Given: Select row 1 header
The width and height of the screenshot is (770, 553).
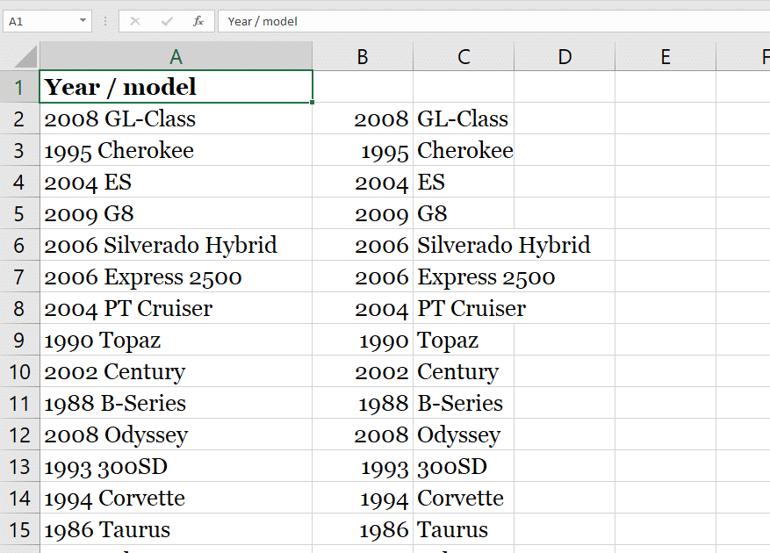Looking at the screenshot, I should tap(19, 87).
